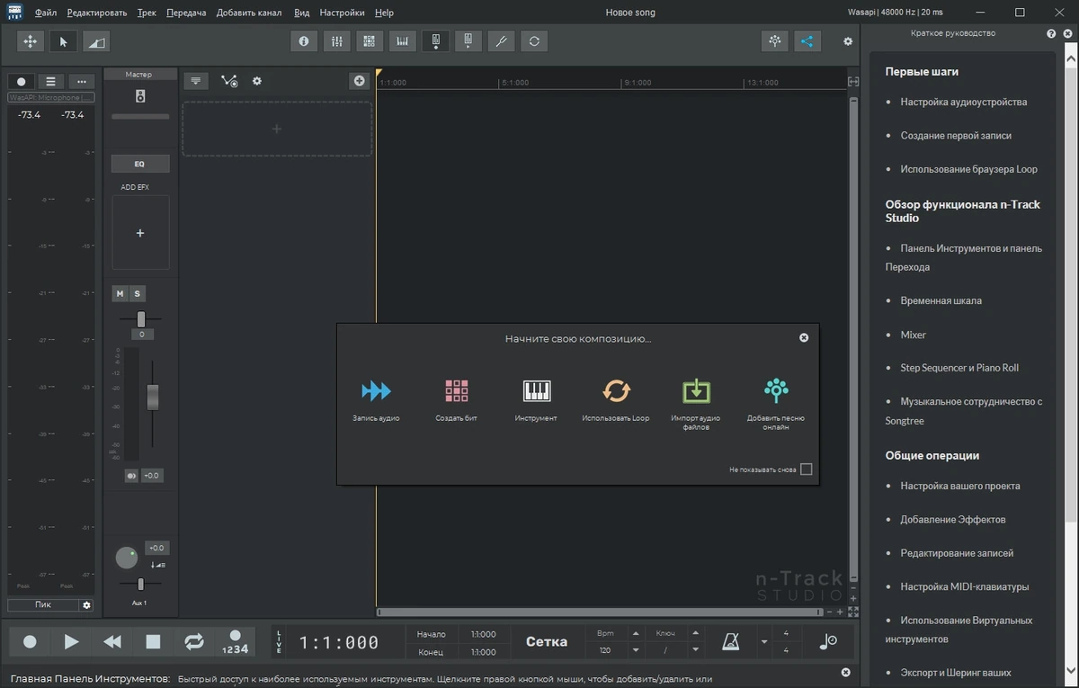
Task: Open the Songtree flower button in the toolbar
Action: (774, 41)
